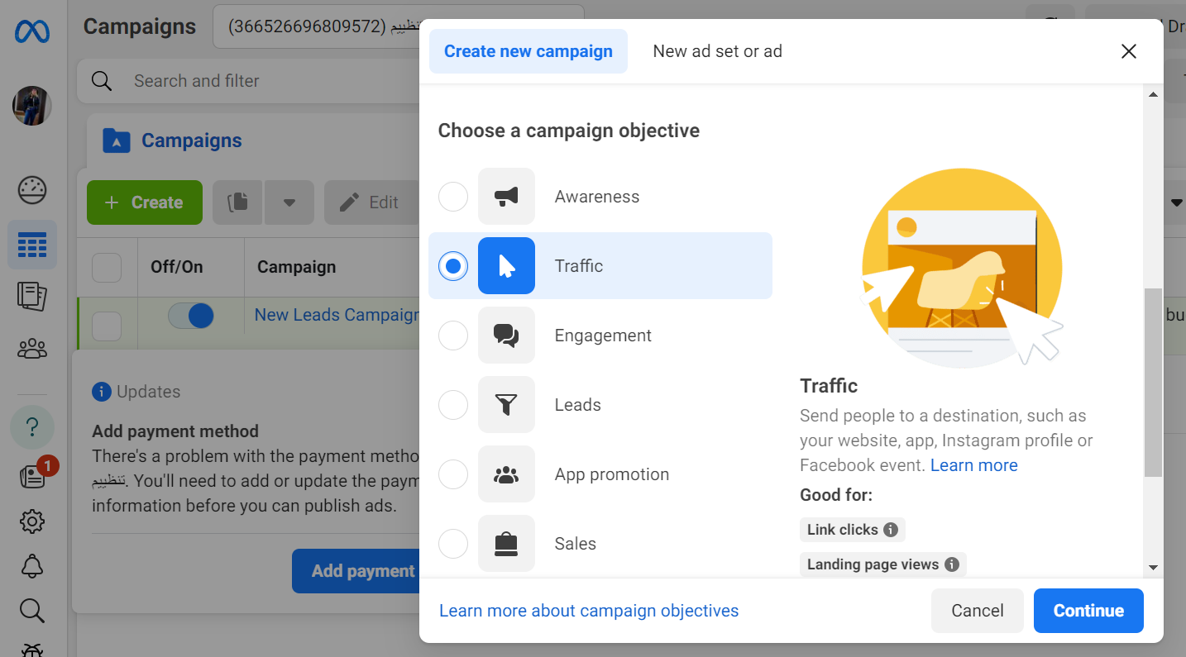
Task: Open Account Overview from the sidebar
Action: pyautogui.click(x=31, y=189)
